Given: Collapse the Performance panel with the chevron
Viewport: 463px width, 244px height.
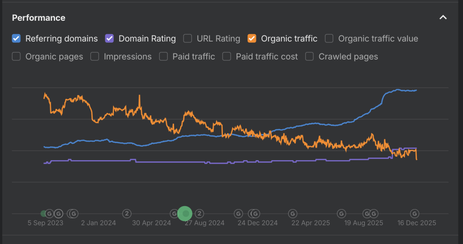Looking at the screenshot, I should coord(443,18).
